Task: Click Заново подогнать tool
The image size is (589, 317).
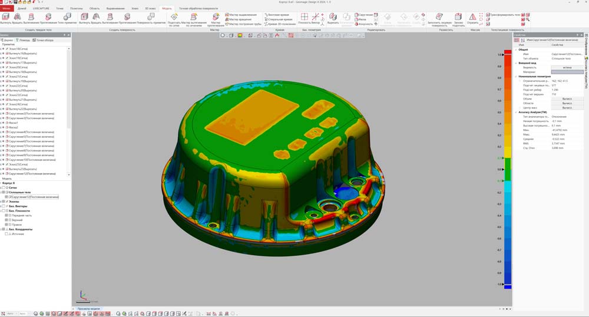Action: point(458,19)
